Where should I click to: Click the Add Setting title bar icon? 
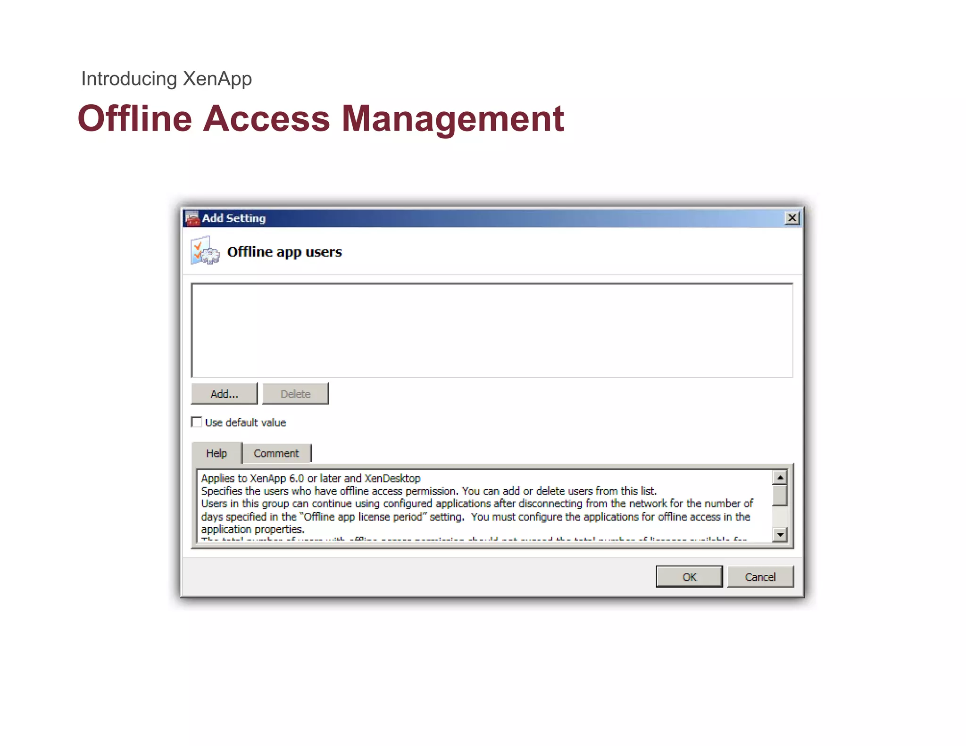pos(192,218)
